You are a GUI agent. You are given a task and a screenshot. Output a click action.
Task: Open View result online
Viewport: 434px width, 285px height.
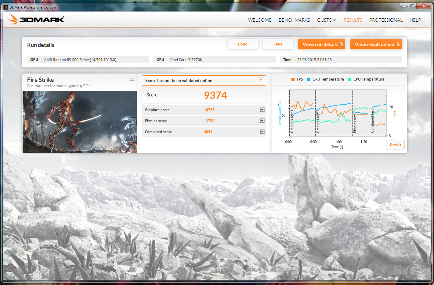pyautogui.click(x=376, y=44)
